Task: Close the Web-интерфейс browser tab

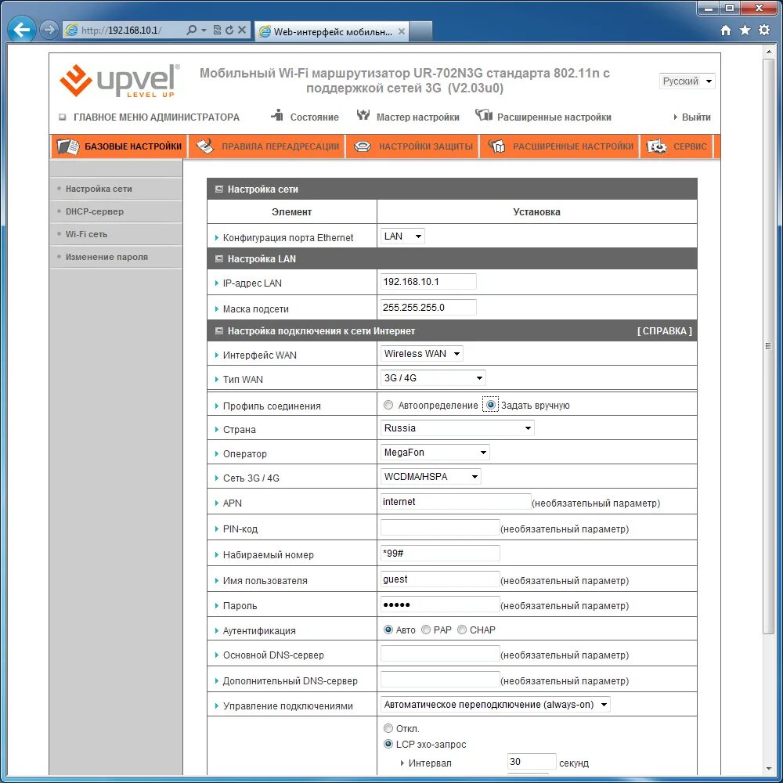Action: (402, 31)
